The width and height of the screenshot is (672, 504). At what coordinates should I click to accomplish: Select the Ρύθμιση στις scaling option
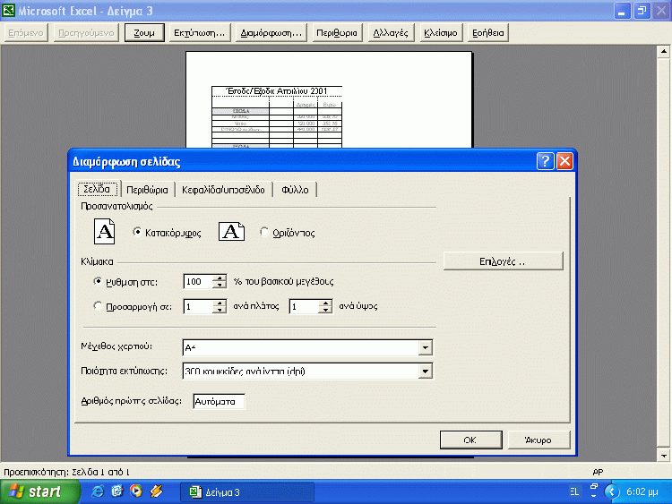pyautogui.click(x=98, y=281)
